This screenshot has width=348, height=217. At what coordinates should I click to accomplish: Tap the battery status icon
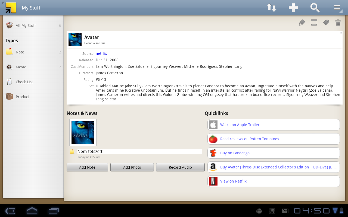pos(342,210)
